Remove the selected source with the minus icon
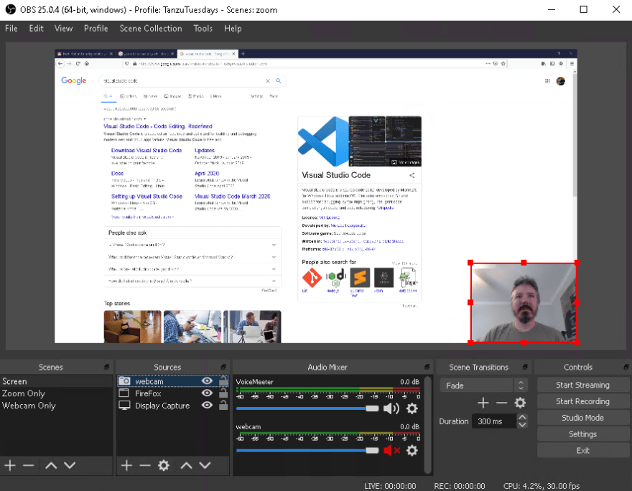Viewport: 632px width, 491px height. coord(144,466)
